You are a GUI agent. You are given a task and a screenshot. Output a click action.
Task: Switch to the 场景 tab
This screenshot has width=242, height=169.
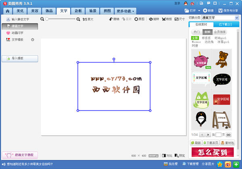click(93, 11)
